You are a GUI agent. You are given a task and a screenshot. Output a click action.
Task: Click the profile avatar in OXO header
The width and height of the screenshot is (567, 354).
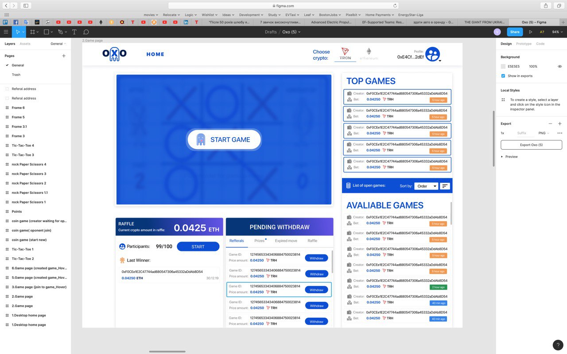click(x=433, y=54)
